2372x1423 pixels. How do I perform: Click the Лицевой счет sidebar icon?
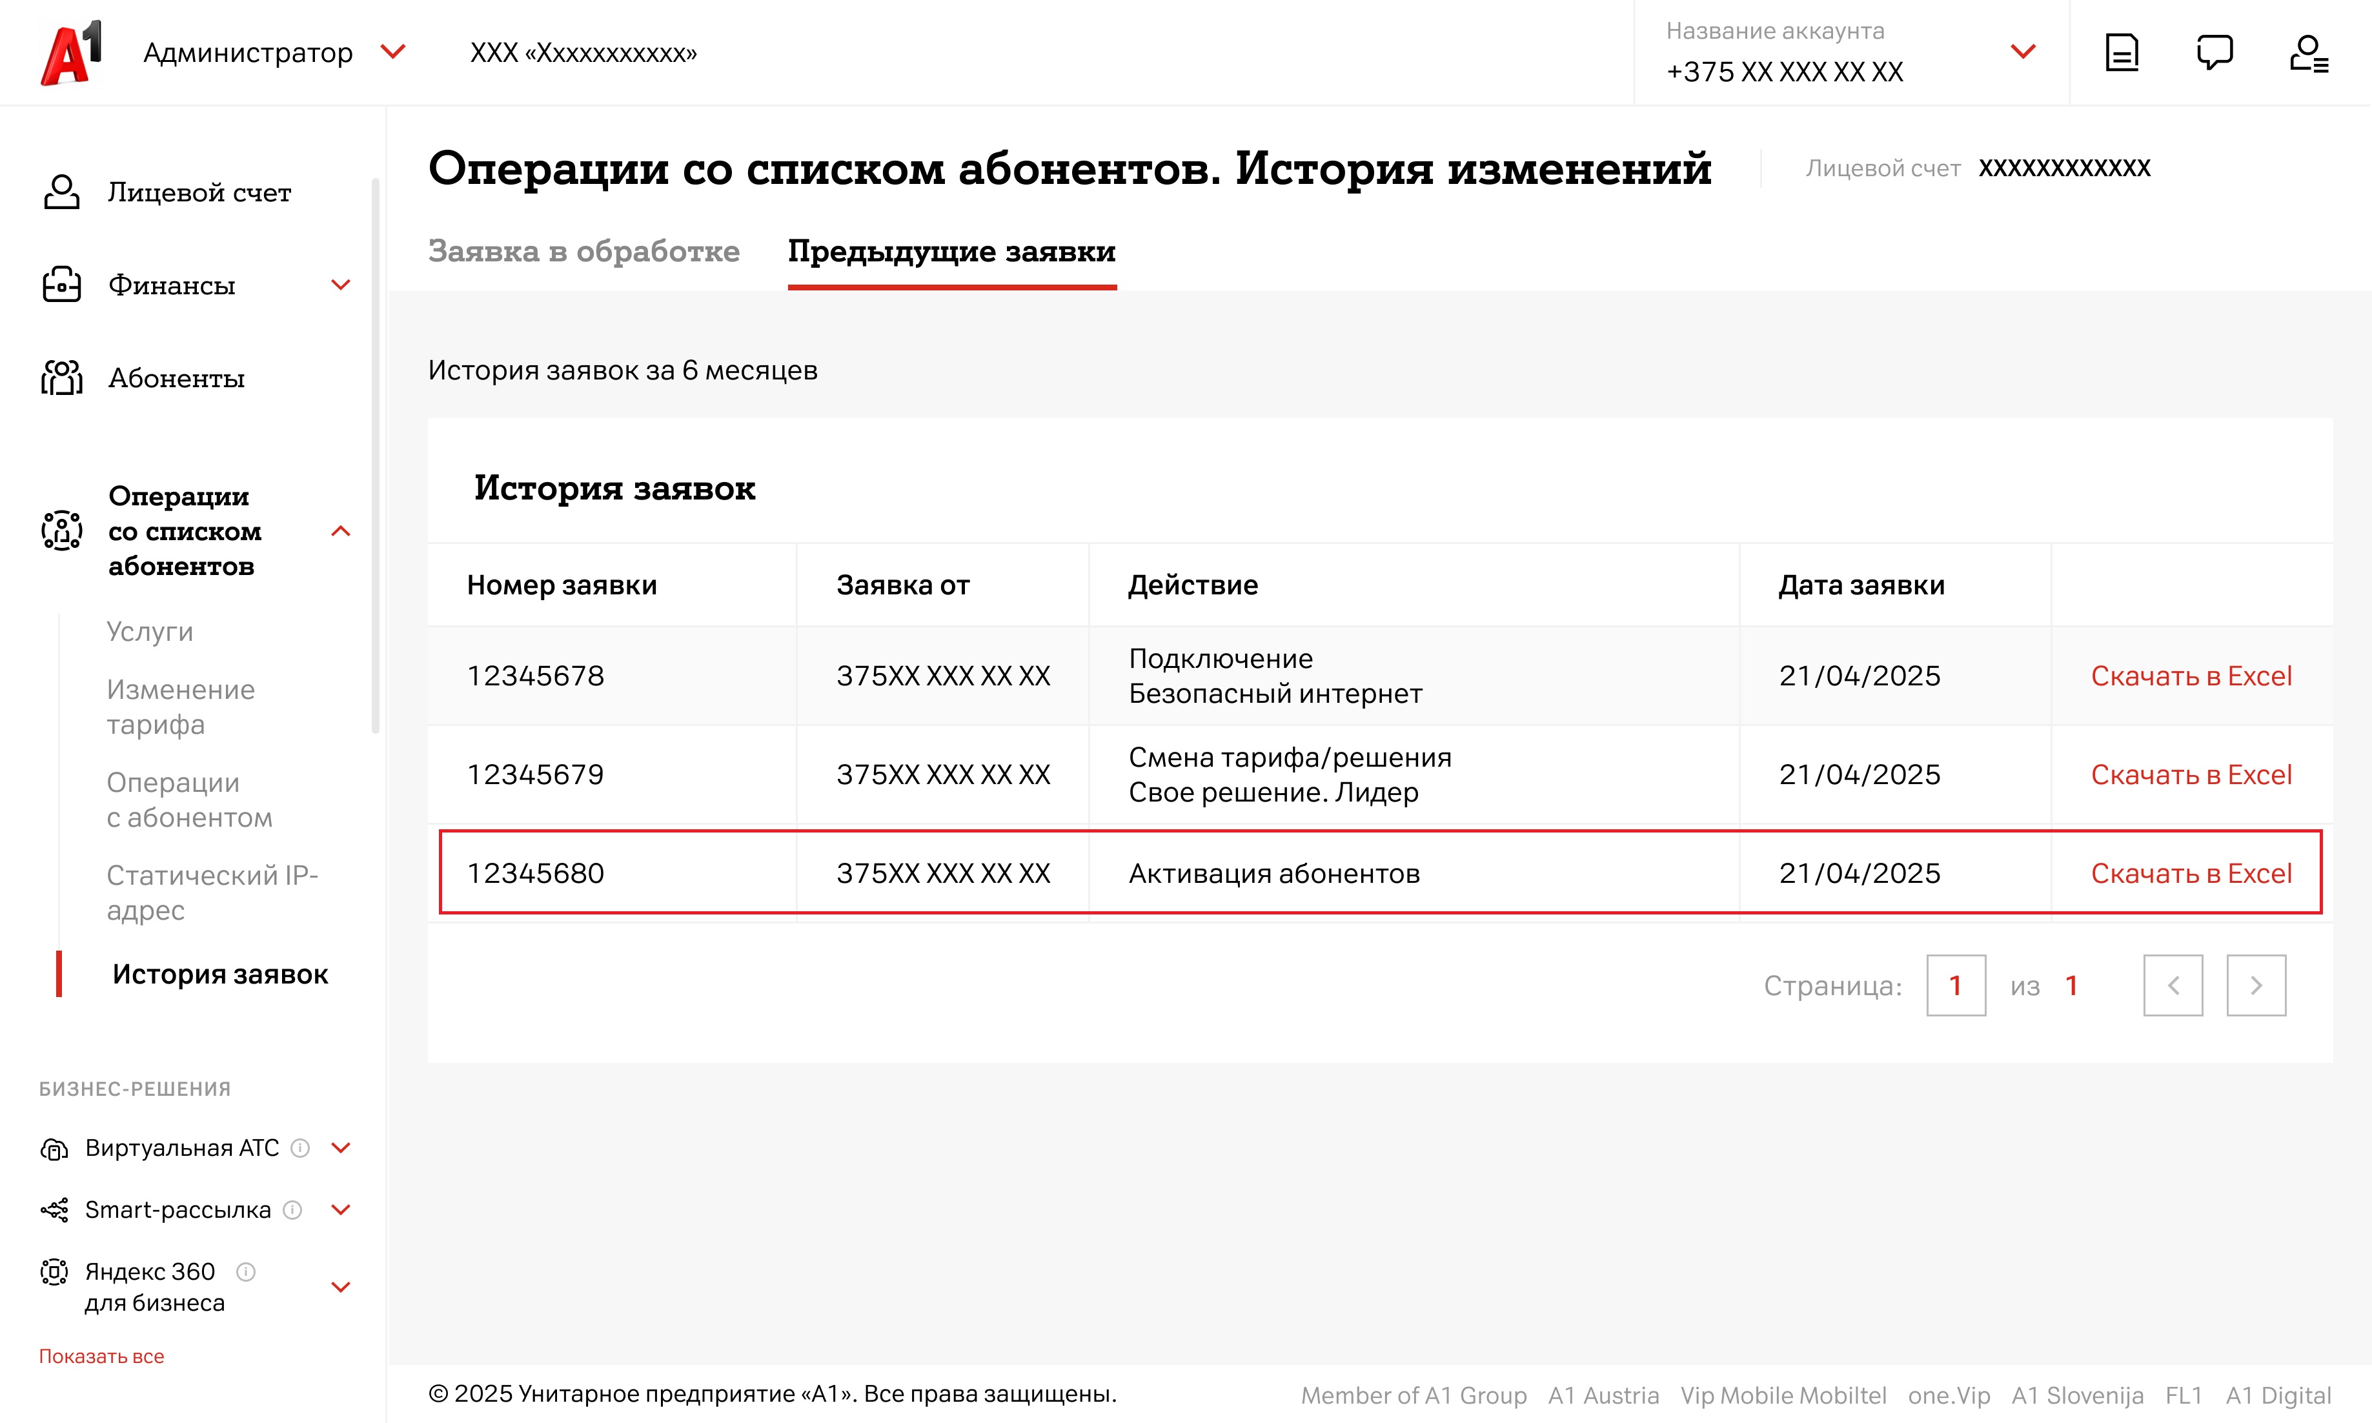61,192
